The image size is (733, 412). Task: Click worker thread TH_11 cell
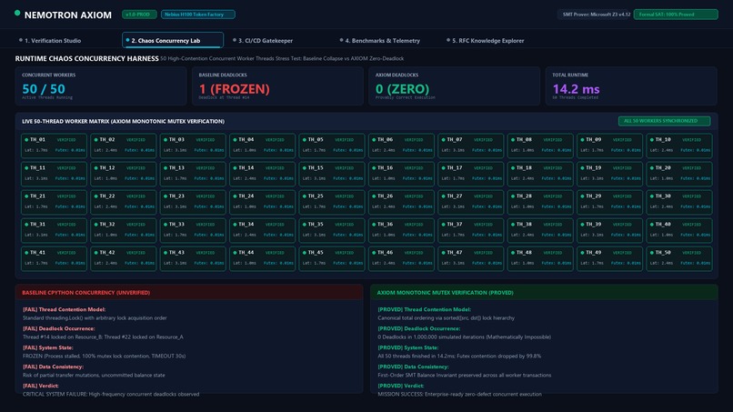coord(54,174)
